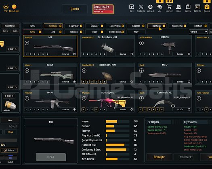This screenshot has width=212, height=169.
Task: Click next arrow on grenade Stil 1 selector
Action: (x=13, y=96)
